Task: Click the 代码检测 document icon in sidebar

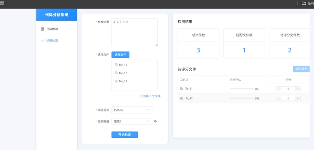Action: [43, 29]
